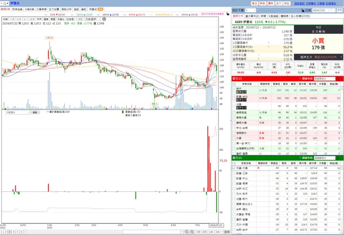Tick checkbox for 元大-和平 row

tap(234, 194)
